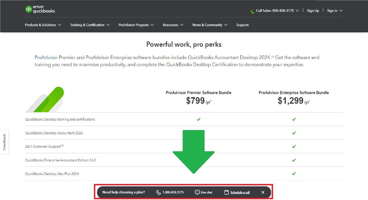Close the help choosing a plan bar
The height and width of the screenshot is (200, 368).
[x=263, y=192]
